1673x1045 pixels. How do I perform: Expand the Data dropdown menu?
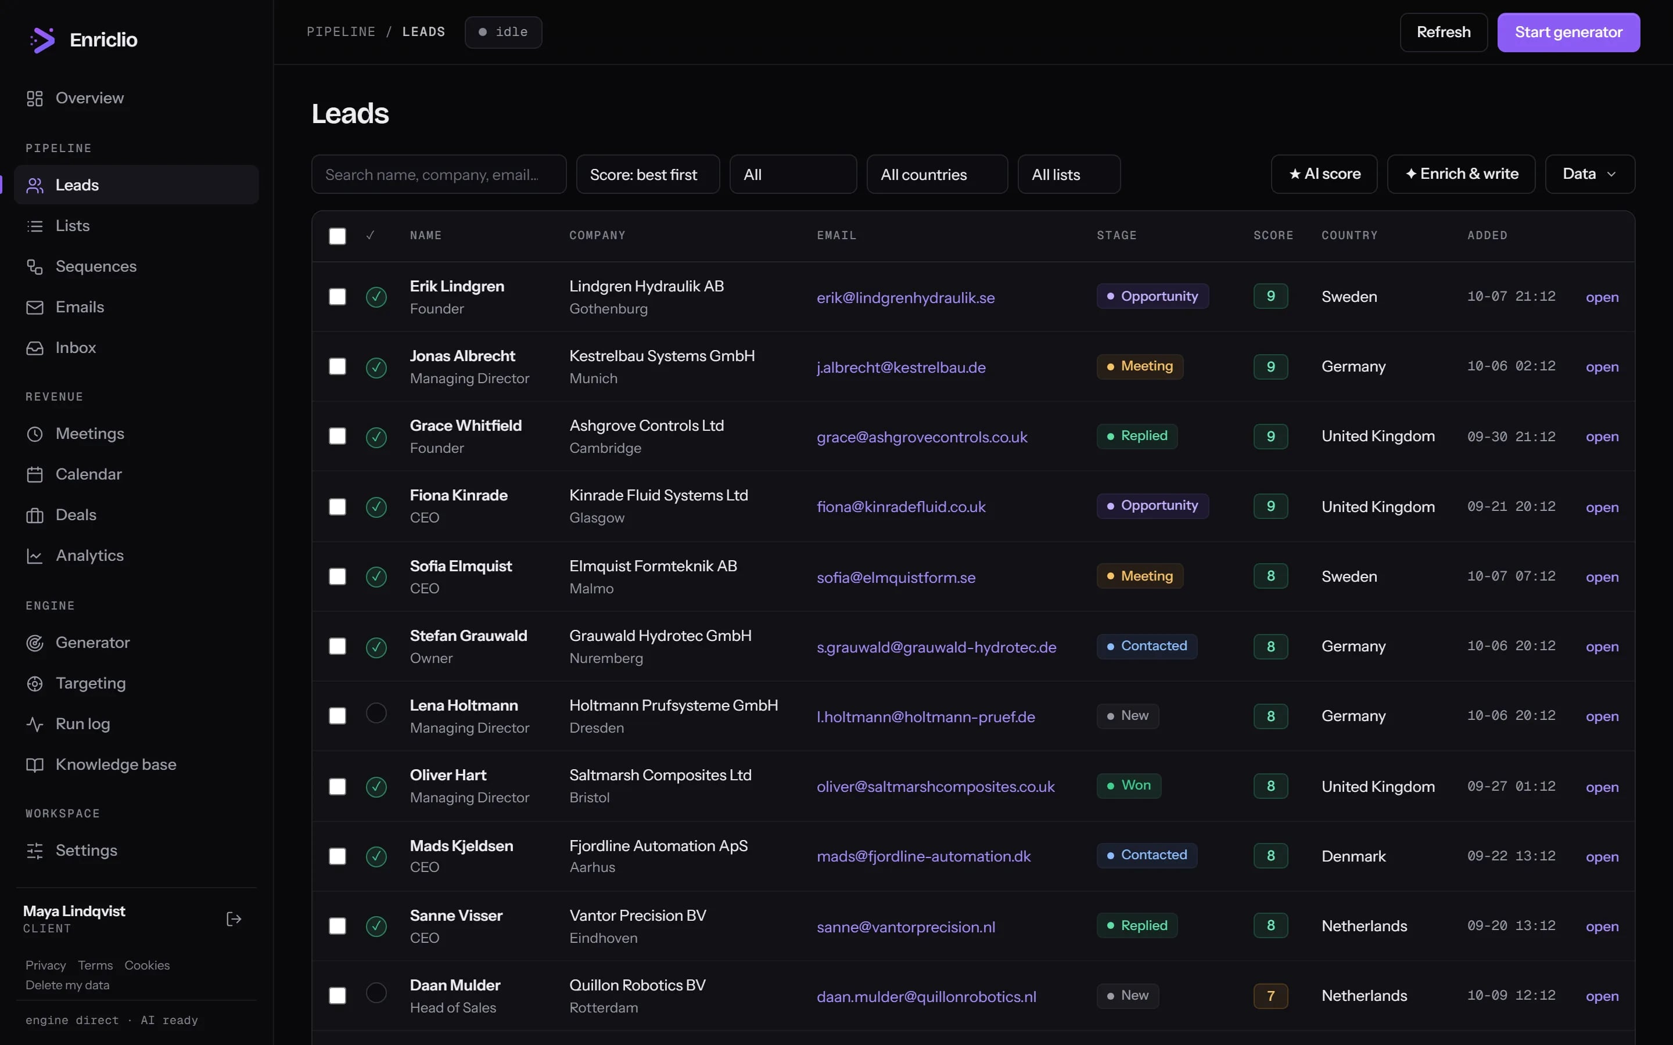coord(1589,174)
